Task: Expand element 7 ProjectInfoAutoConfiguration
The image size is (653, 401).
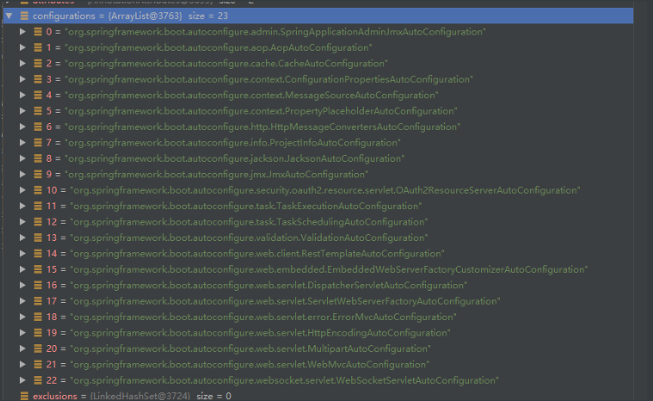Action: click(x=22, y=142)
